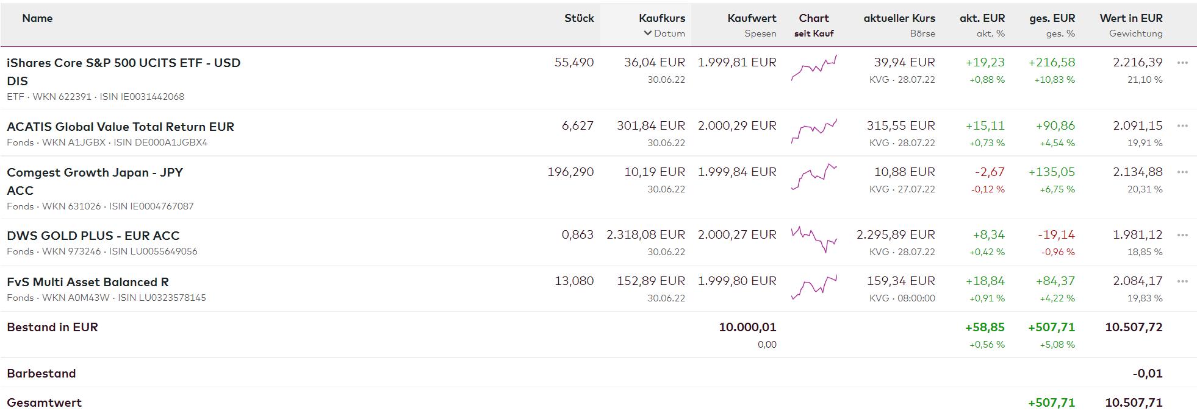Sort positions by Stück column header
This screenshot has width=1197, height=411.
tap(578, 18)
